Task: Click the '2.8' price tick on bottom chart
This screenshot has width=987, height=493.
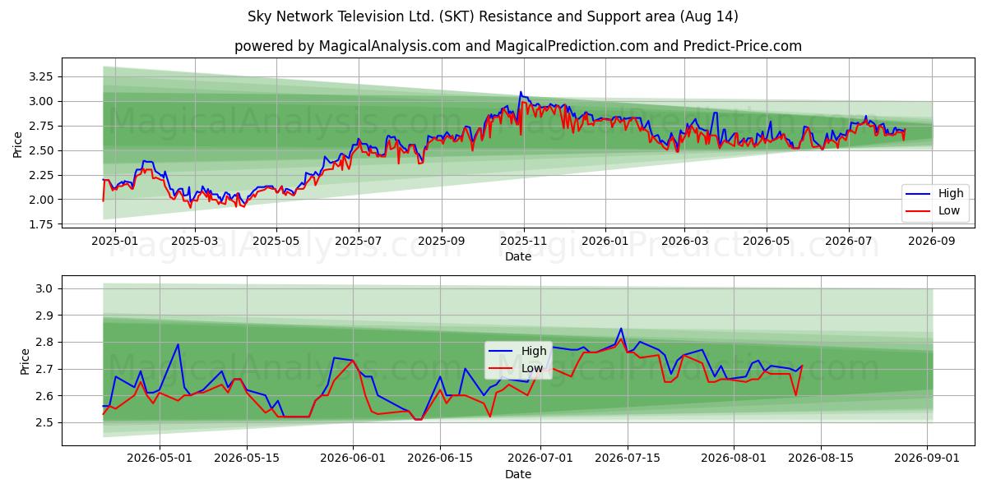Action: pyautogui.click(x=44, y=342)
